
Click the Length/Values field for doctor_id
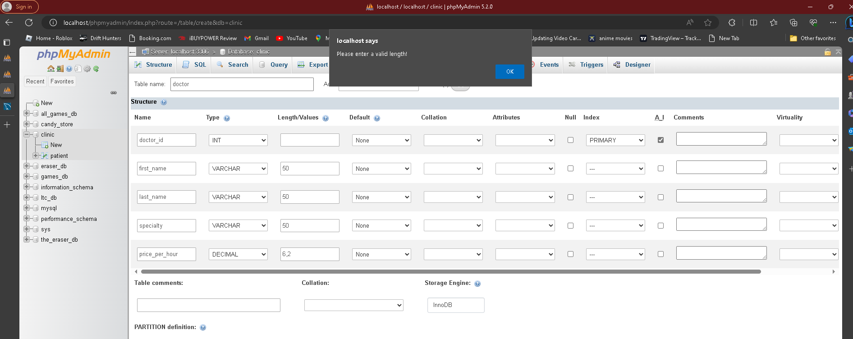(x=310, y=140)
